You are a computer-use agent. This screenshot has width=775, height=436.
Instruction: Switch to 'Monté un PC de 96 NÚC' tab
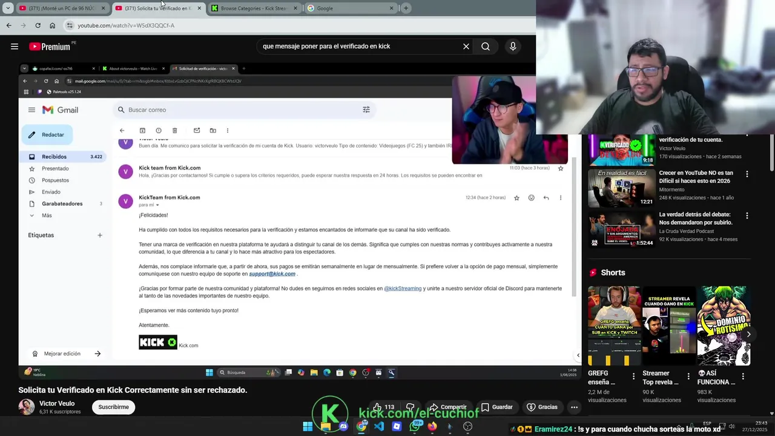[x=62, y=8]
